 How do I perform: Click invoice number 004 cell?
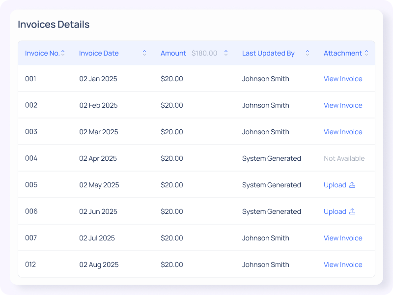click(31, 159)
